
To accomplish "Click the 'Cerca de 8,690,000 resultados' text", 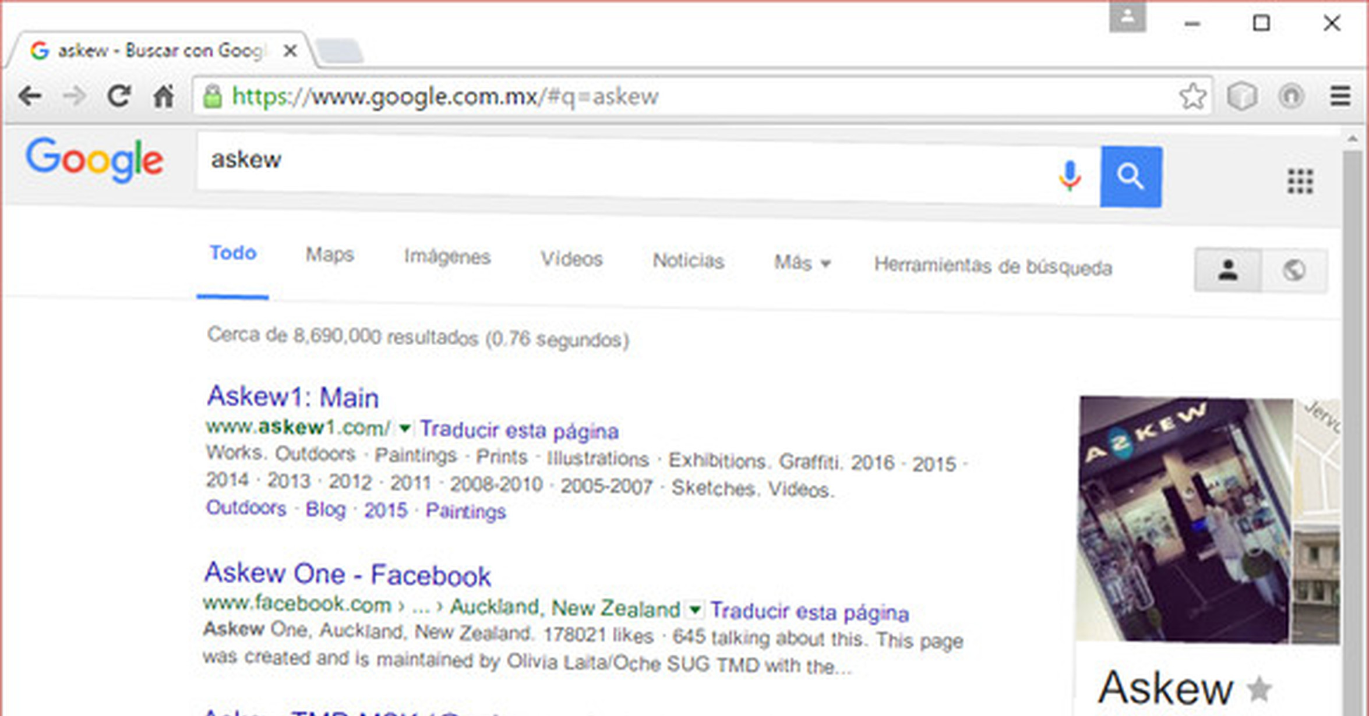I will (418, 338).
